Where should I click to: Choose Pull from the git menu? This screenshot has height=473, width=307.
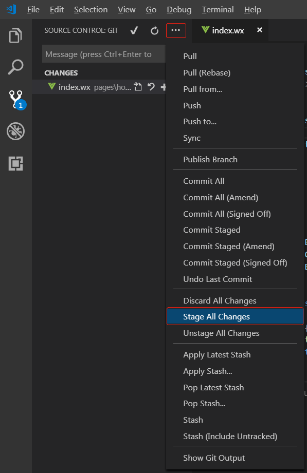click(235, 56)
